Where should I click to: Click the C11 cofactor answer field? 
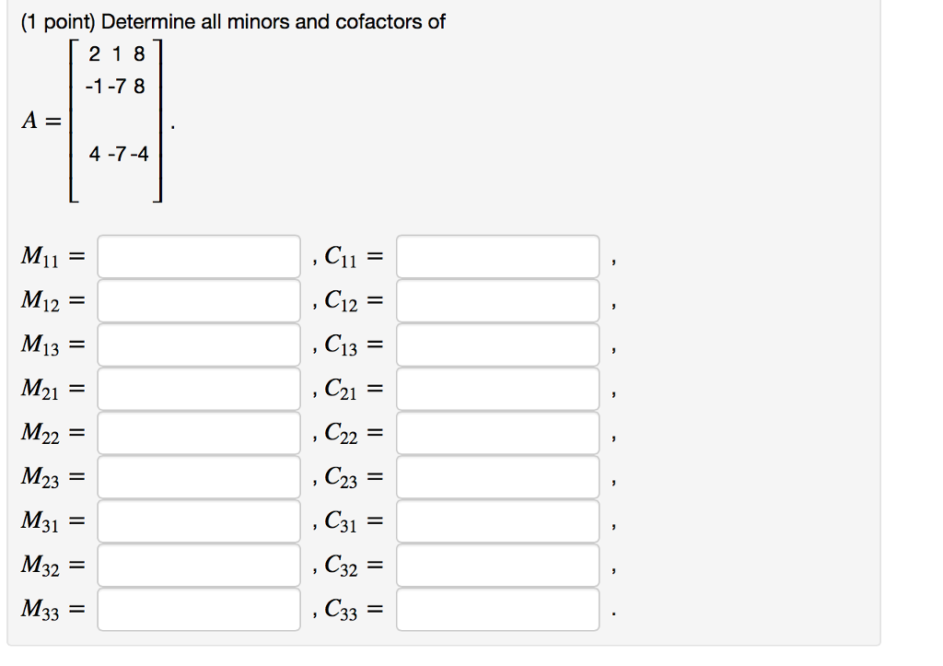click(498, 257)
